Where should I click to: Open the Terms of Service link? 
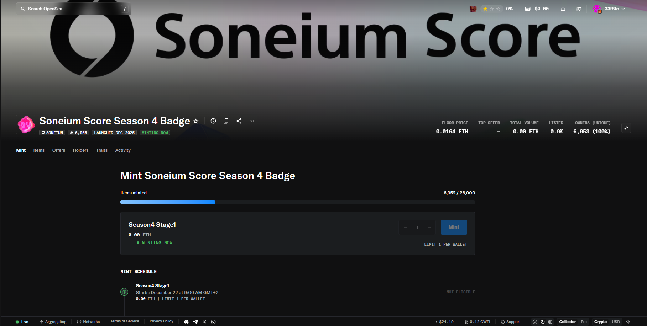click(x=125, y=321)
